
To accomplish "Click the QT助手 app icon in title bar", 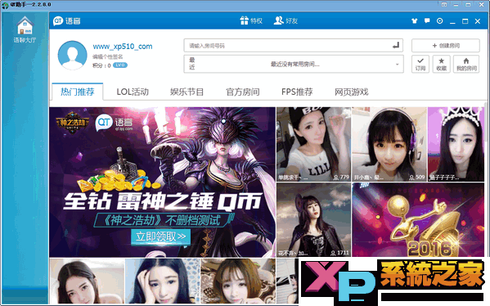I will [x=5, y=5].
